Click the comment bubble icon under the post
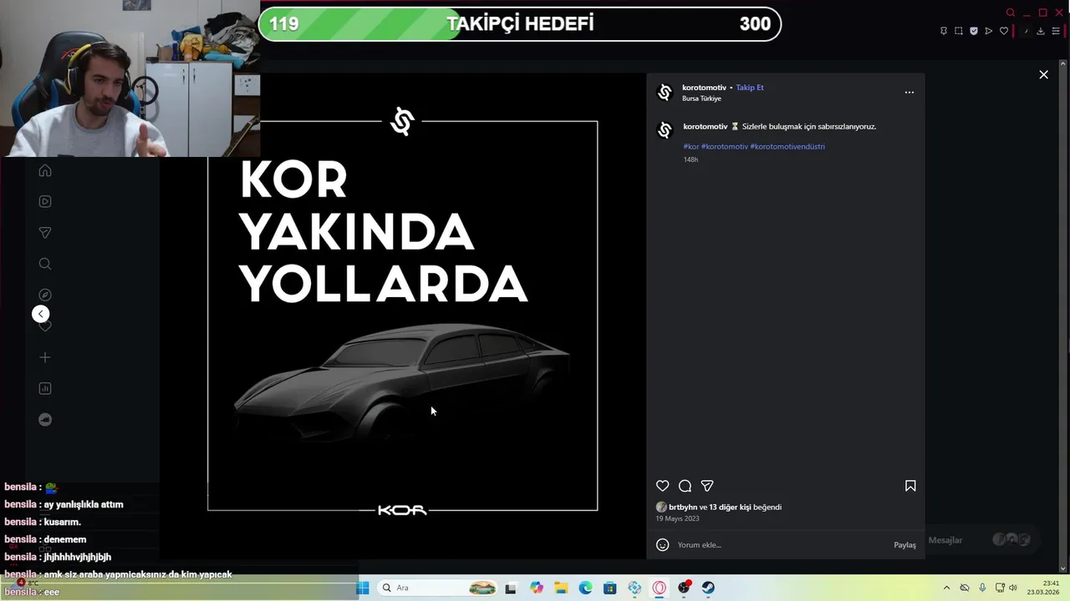This screenshot has width=1070, height=601. point(685,486)
